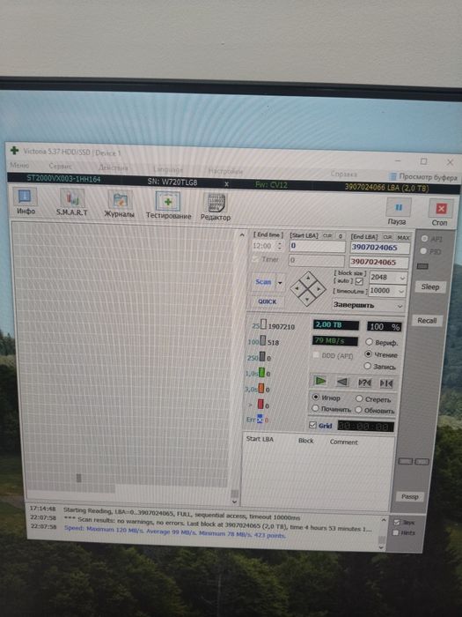
Task: Click the Start LBA input field
Action: (x=317, y=246)
